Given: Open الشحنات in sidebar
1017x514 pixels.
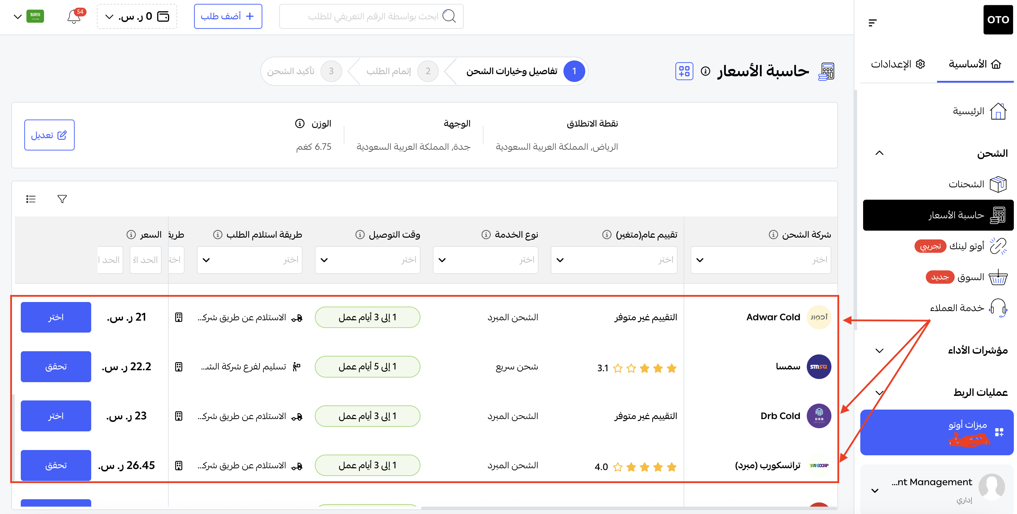Looking at the screenshot, I should pos(977,184).
